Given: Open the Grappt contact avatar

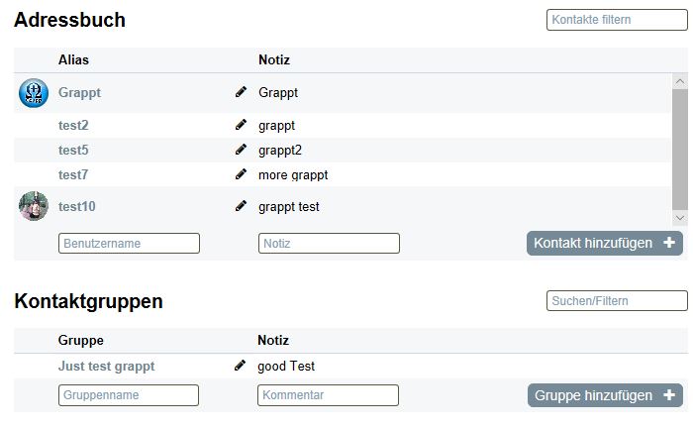Looking at the screenshot, I should coord(34,93).
